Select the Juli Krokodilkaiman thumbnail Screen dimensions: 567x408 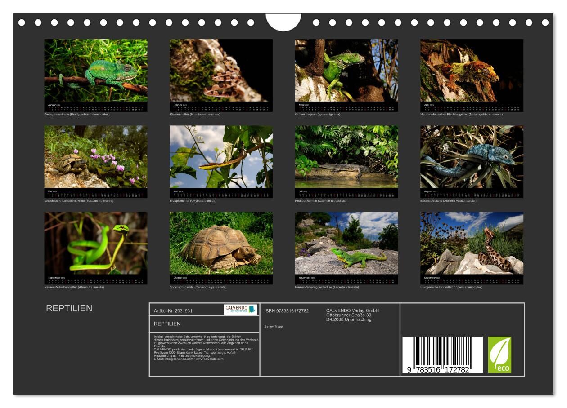[346, 157]
